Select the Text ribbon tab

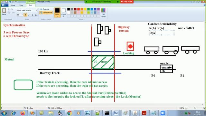click(x=31, y=5)
